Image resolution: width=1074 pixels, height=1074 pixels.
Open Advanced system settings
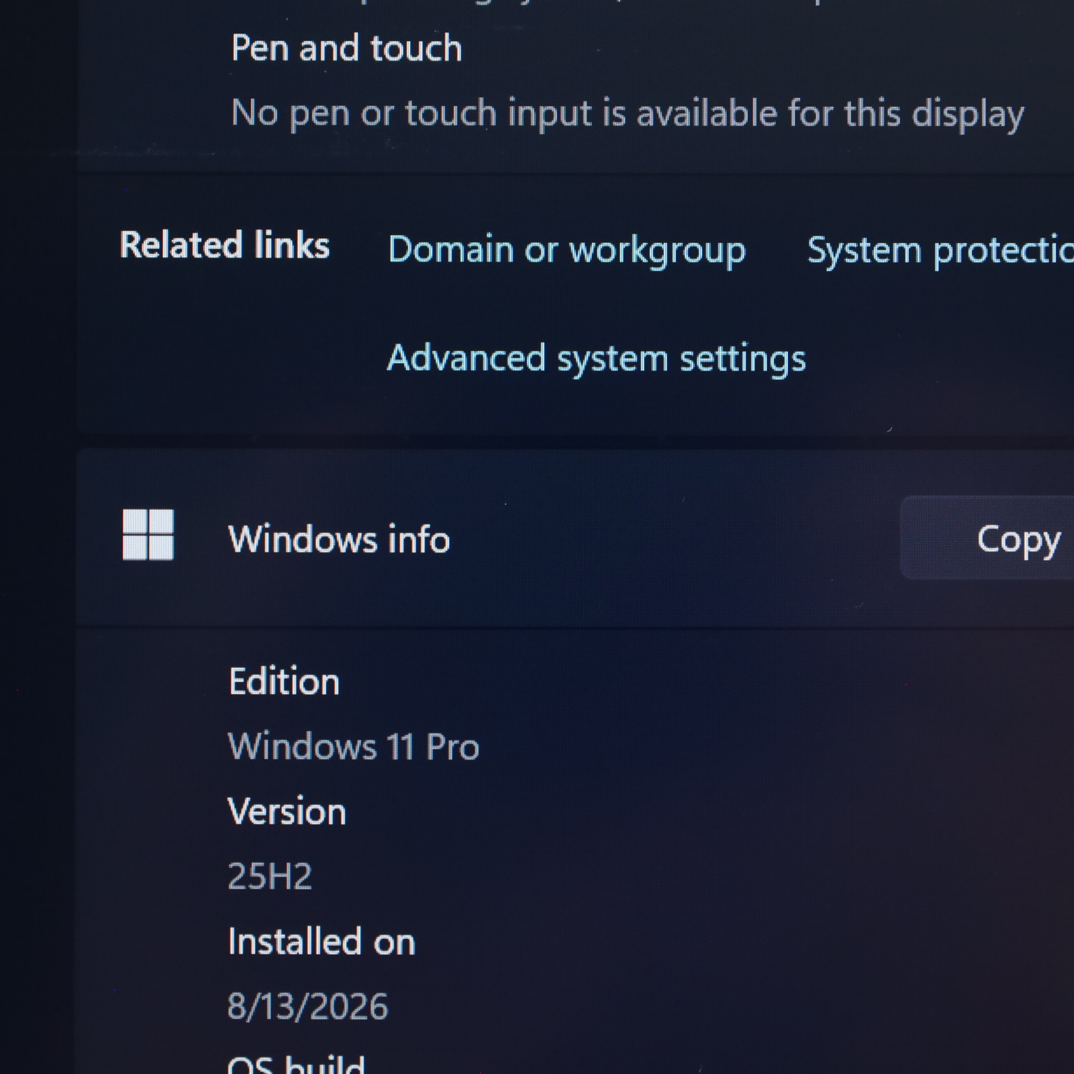click(x=596, y=358)
